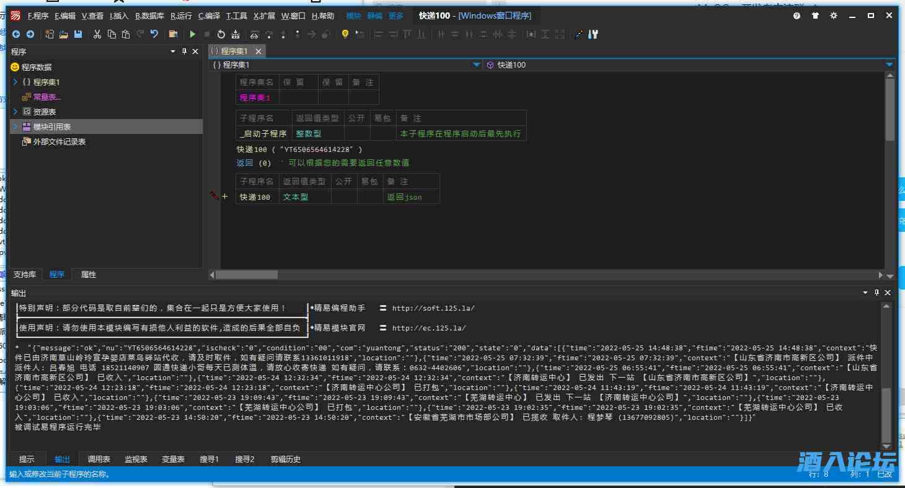Click the Cut scissors icon
905x488 pixels.
click(x=97, y=35)
